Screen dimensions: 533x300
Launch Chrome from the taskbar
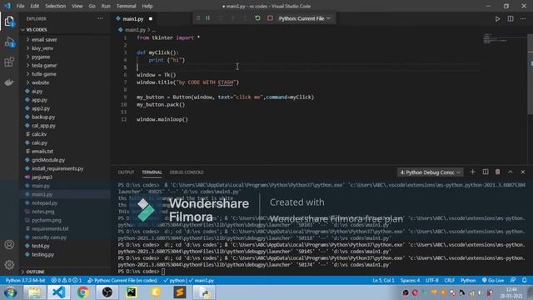82,292
